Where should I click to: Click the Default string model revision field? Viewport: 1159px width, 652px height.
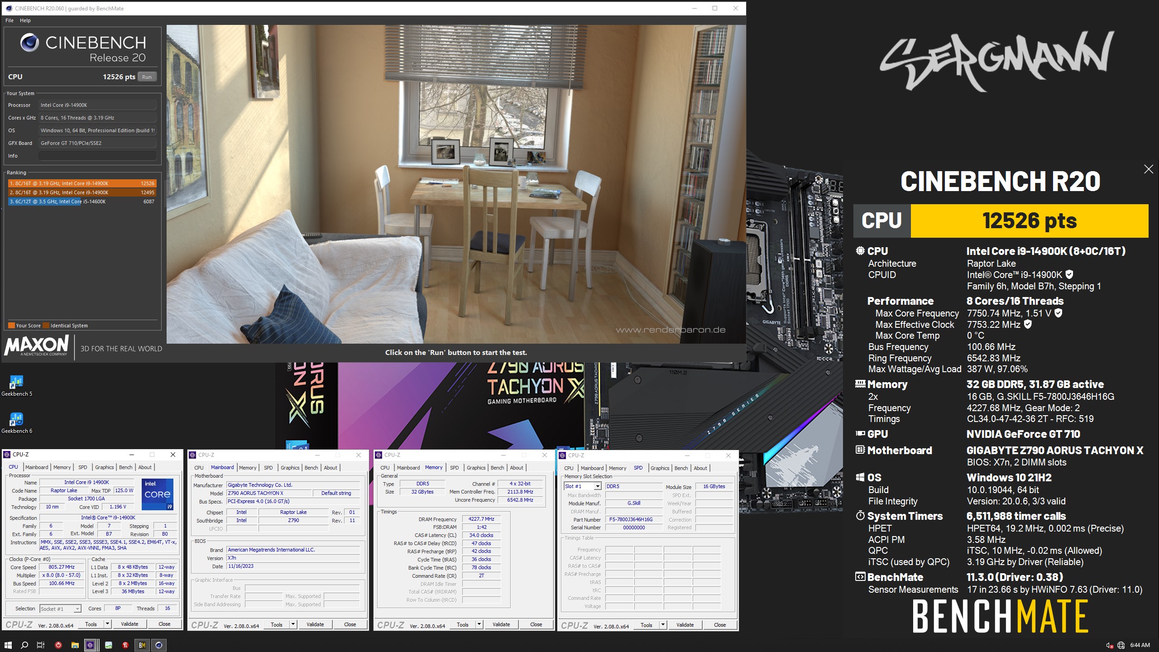coord(336,494)
